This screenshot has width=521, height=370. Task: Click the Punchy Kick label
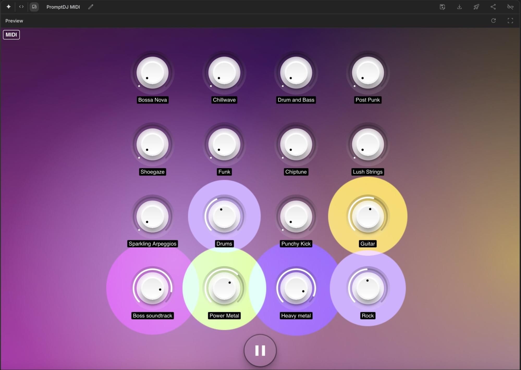pos(296,244)
